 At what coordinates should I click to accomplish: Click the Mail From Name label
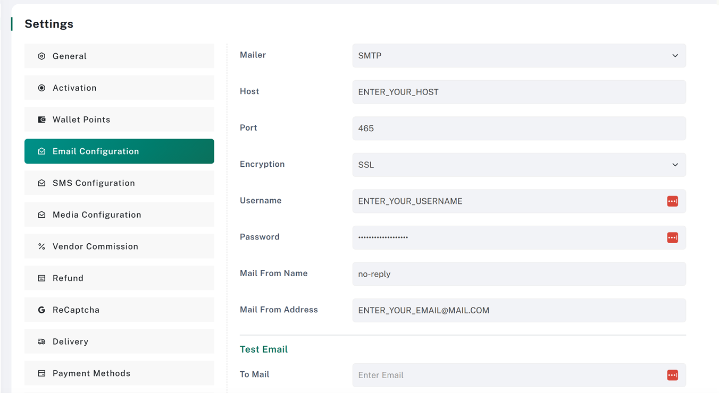click(x=274, y=274)
